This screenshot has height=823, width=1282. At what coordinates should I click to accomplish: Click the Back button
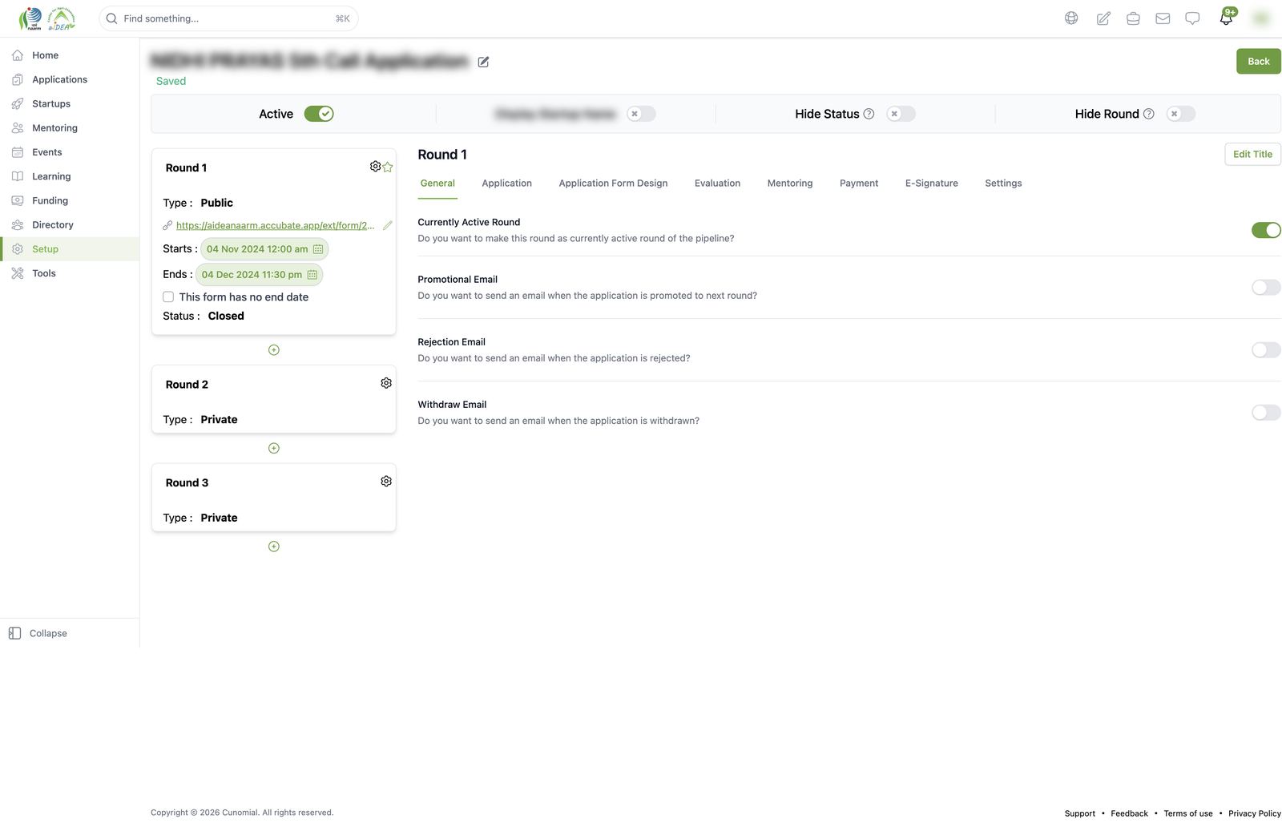(x=1259, y=61)
